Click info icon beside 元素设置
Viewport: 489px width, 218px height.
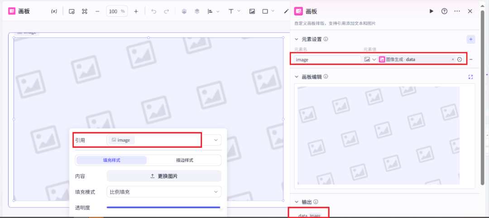[326, 39]
